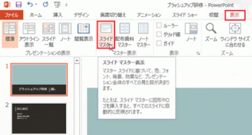Click the thumbnail pane scroll-up arrow

tap(77, 61)
